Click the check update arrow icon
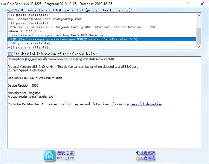 click(138, 153)
